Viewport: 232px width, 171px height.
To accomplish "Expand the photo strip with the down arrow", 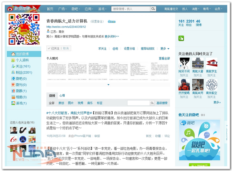I will point(108,85).
